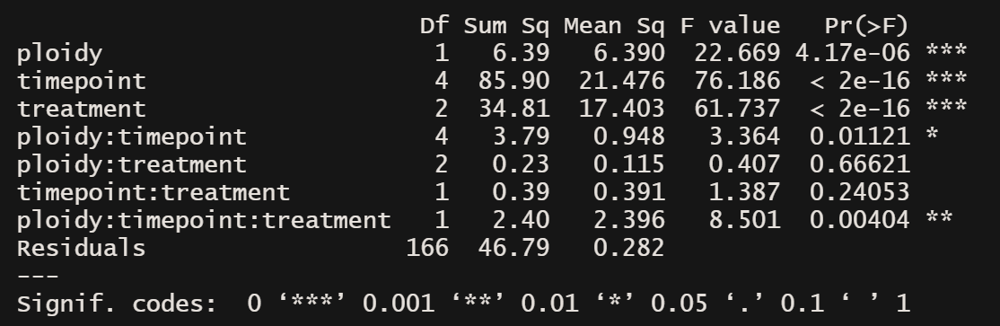Click the p-value 0.24053
Image resolution: width=1000 pixels, height=326 pixels.
(x=859, y=193)
